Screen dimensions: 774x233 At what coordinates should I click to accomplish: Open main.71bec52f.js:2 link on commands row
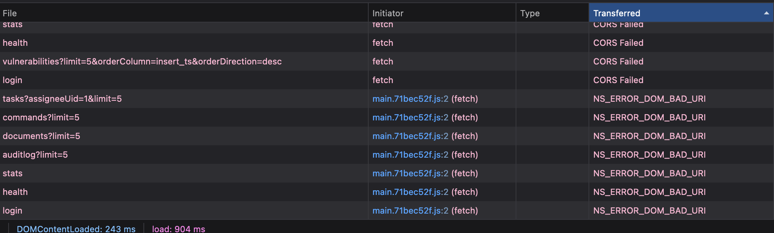pos(409,117)
